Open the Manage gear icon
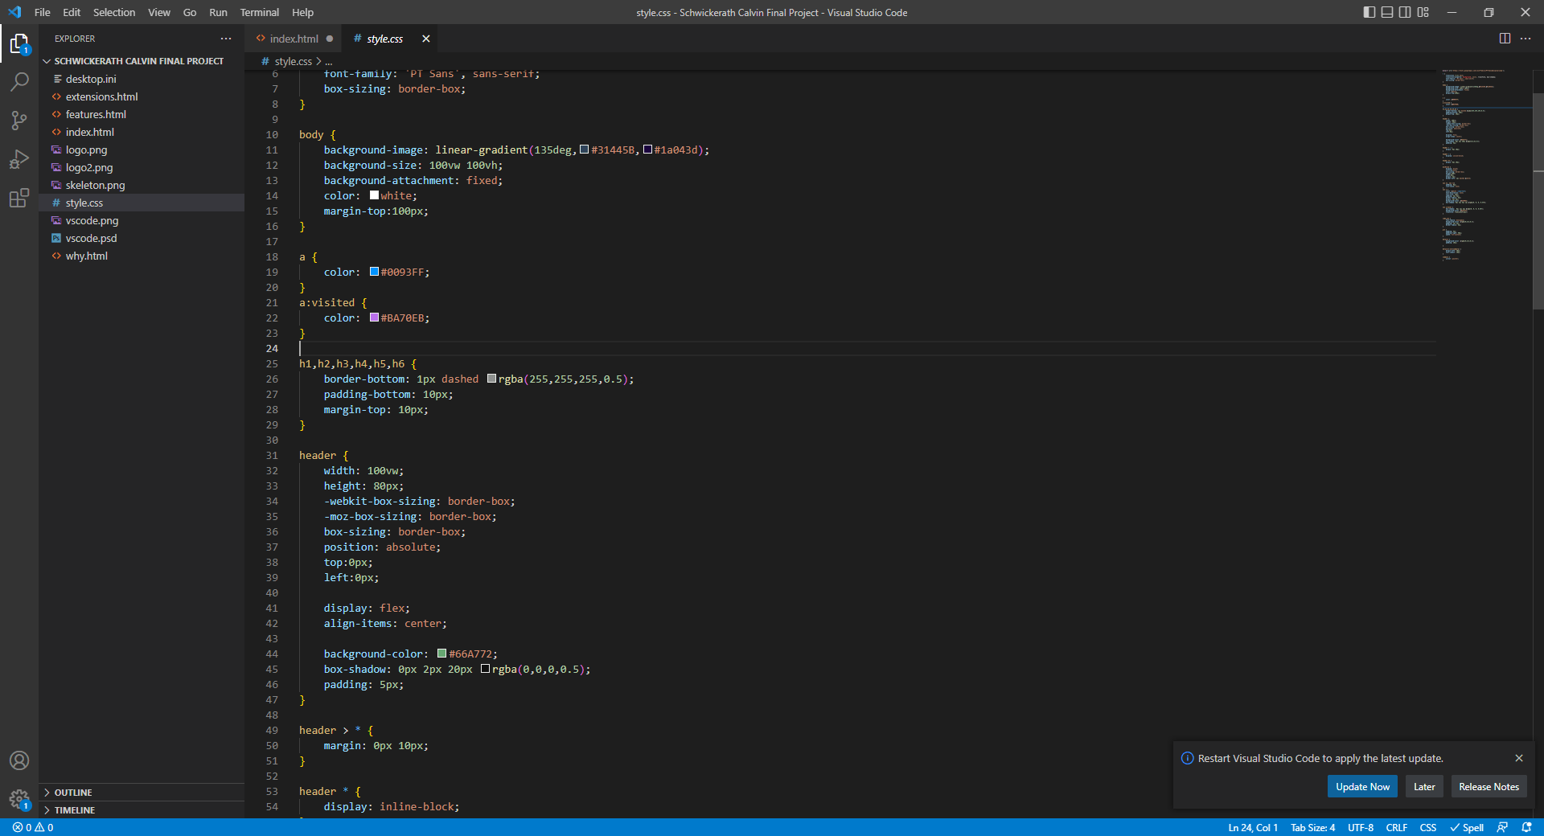The height and width of the screenshot is (836, 1544). click(19, 799)
